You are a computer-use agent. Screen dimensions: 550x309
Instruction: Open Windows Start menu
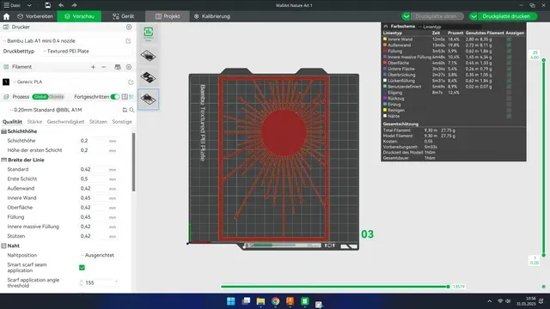point(231,301)
